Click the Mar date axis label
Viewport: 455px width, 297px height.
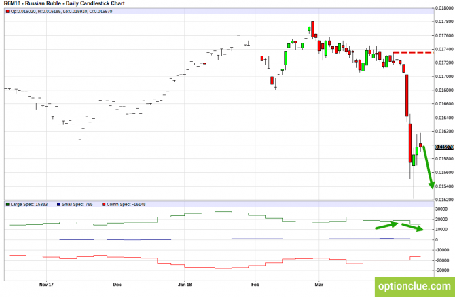(319, 285)
